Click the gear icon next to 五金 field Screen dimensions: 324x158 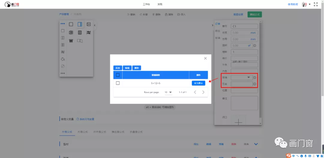[x=255, y=84]
